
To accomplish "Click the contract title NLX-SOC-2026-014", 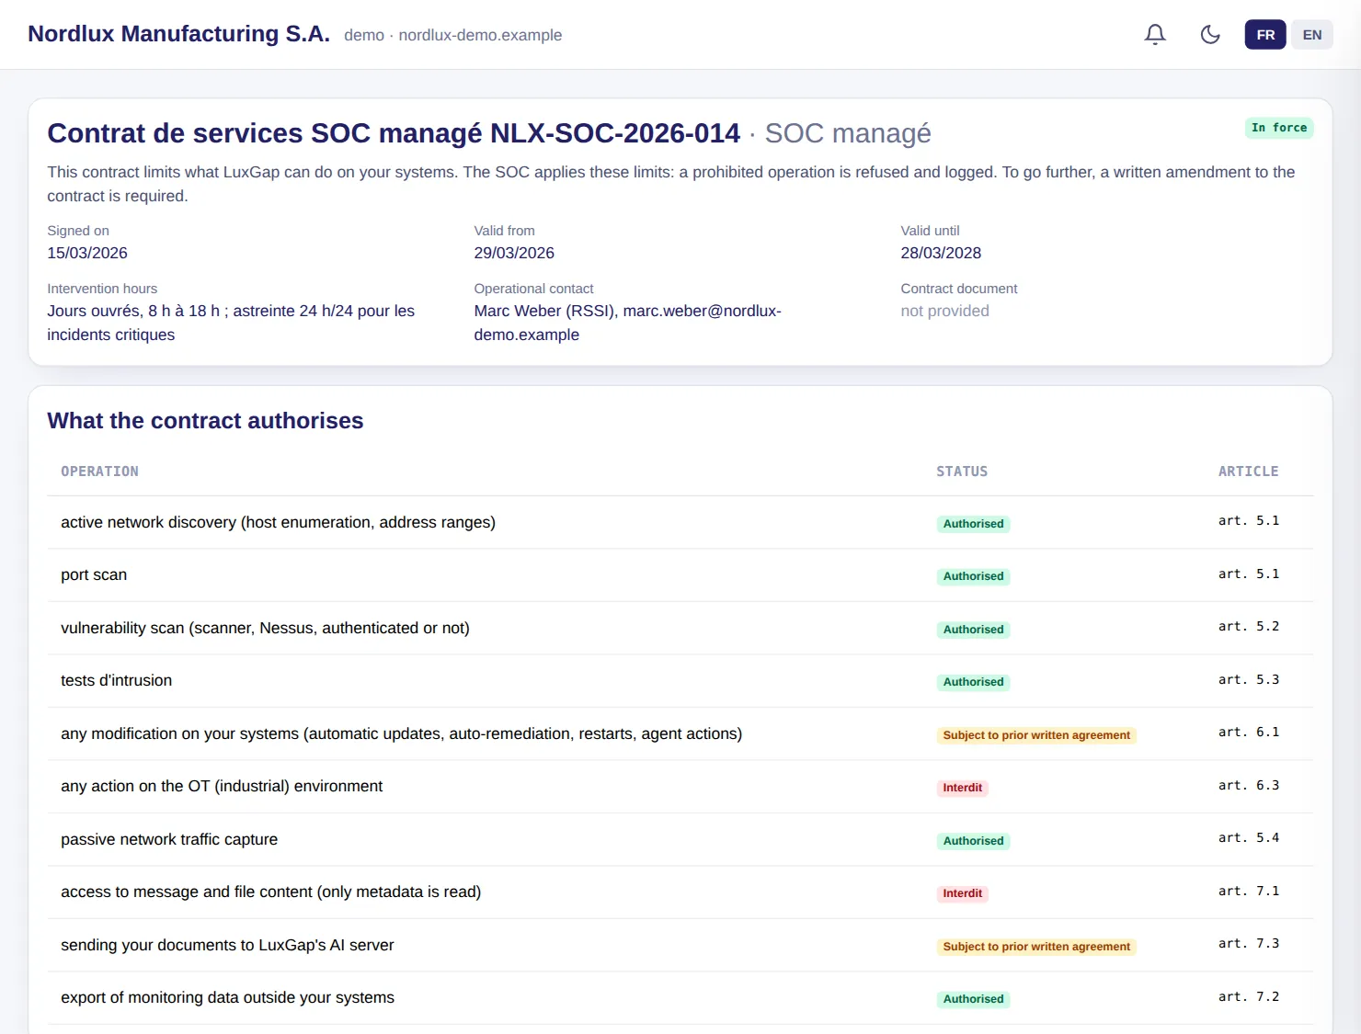I will [x=394, y=133].
